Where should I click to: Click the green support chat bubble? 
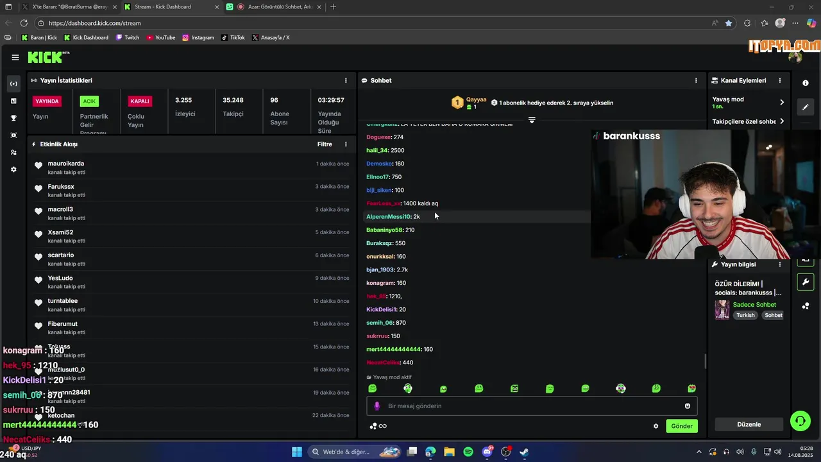800,421
